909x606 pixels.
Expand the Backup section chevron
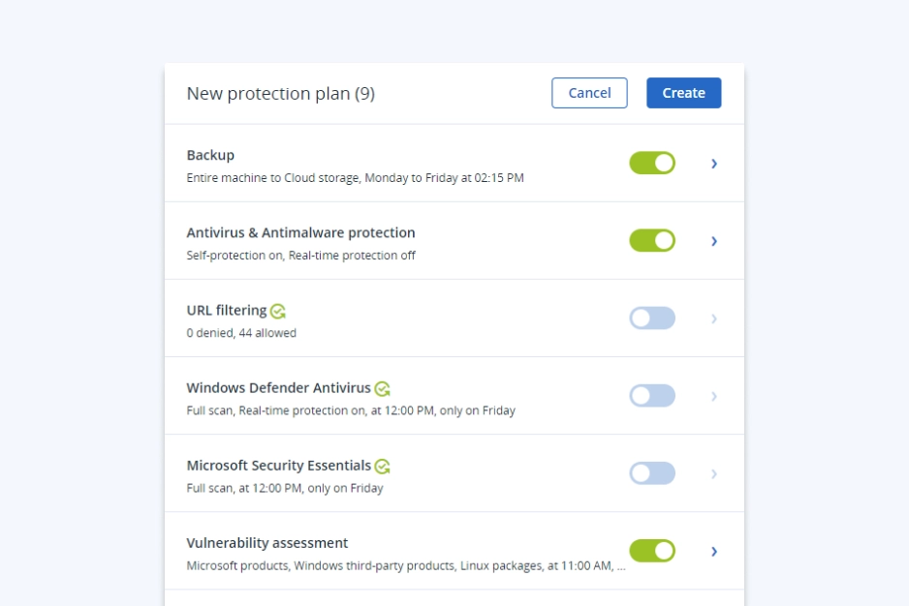[714, 164]
